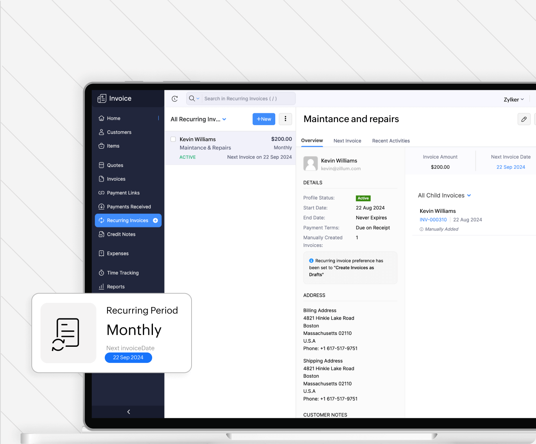Click the pencil edit icon
Viewport: 536px width, 444px height.
524,119
